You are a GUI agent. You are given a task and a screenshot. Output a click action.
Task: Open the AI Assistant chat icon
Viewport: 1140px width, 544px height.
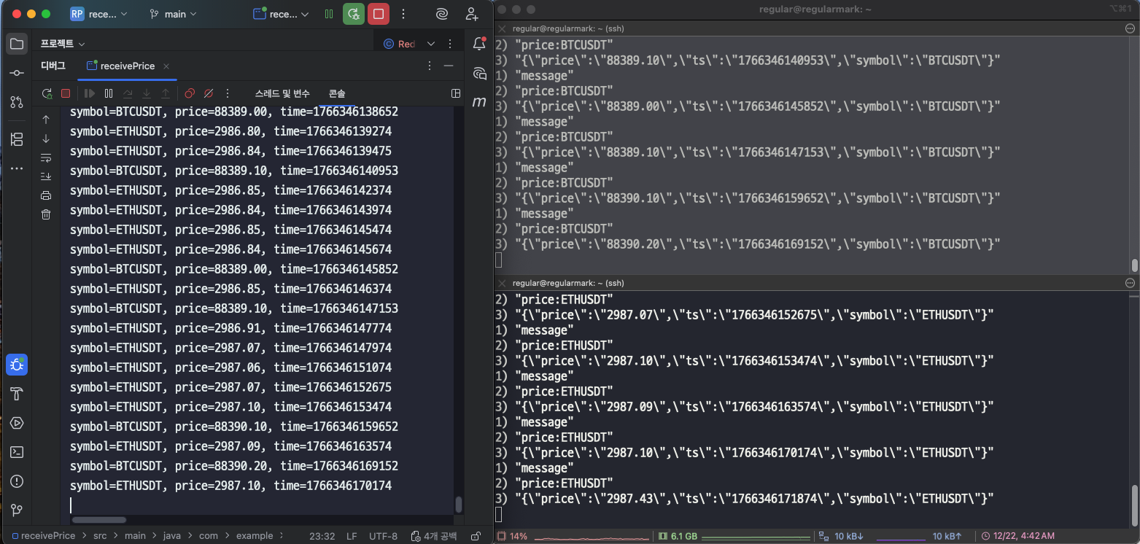(x=479, y=73)
